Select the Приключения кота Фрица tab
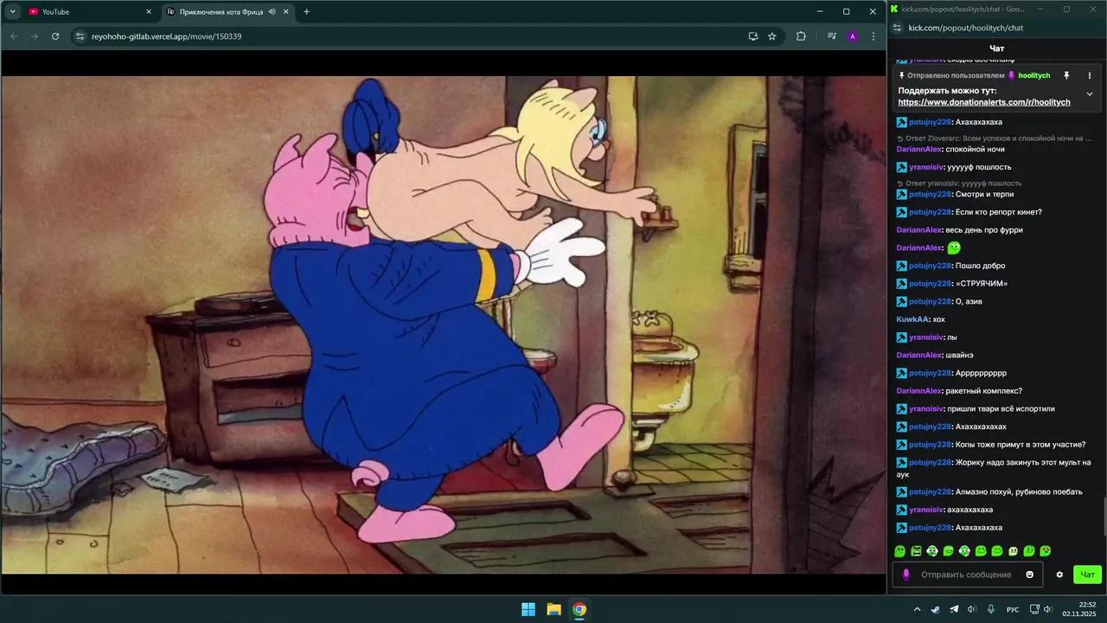This screenshot has height=623, width=1107. 228,11
